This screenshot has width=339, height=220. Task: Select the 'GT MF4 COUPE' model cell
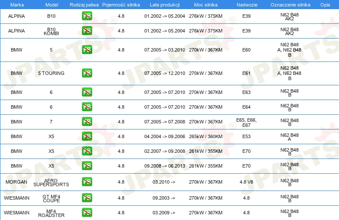[x=51, y=198]
